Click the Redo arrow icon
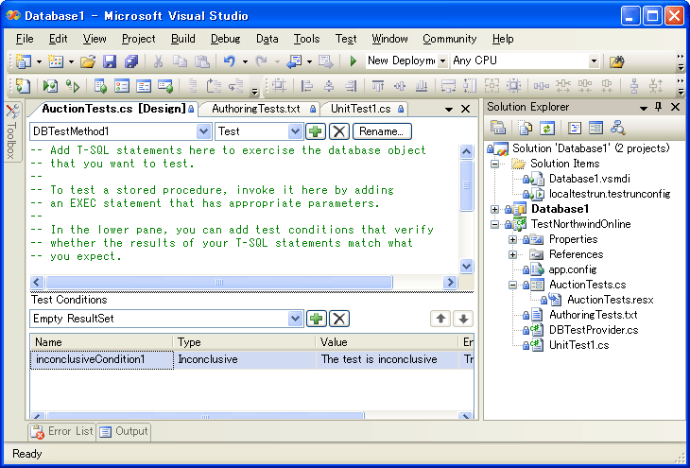This screenshot has height=468, width=690. tap(262, 61)
